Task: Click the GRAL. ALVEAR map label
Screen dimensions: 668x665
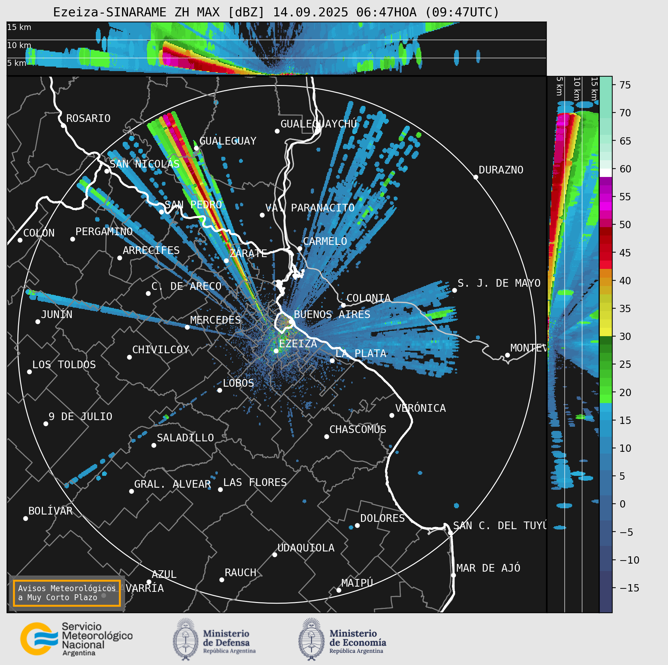Action: point(172,484)
